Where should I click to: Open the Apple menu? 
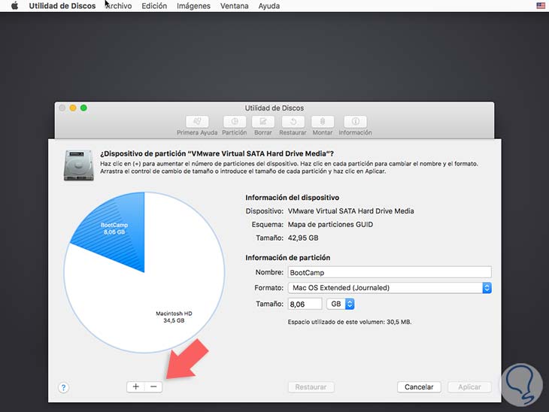[14, 6]
